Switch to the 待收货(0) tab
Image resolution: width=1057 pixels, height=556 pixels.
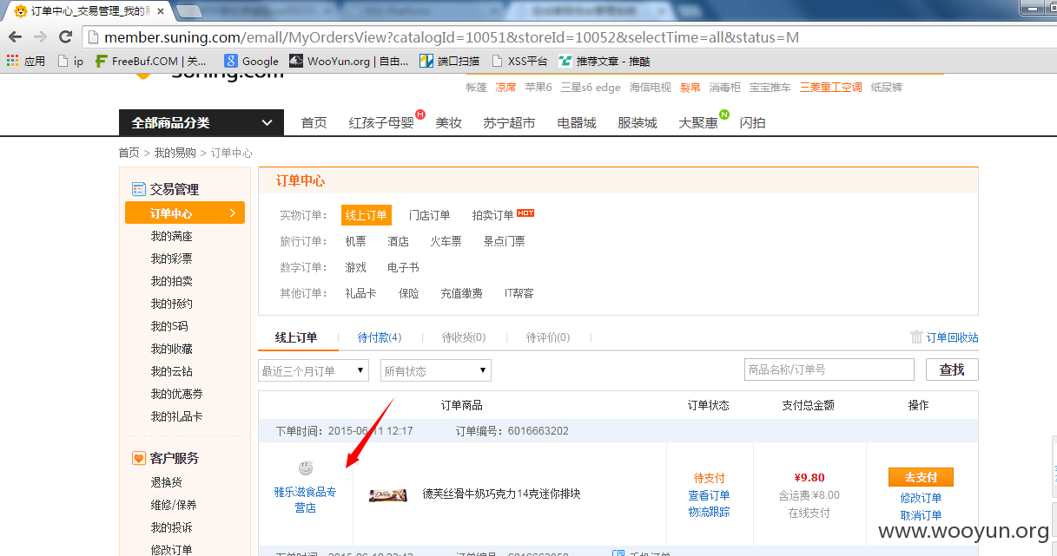click(x=464, y=337)
